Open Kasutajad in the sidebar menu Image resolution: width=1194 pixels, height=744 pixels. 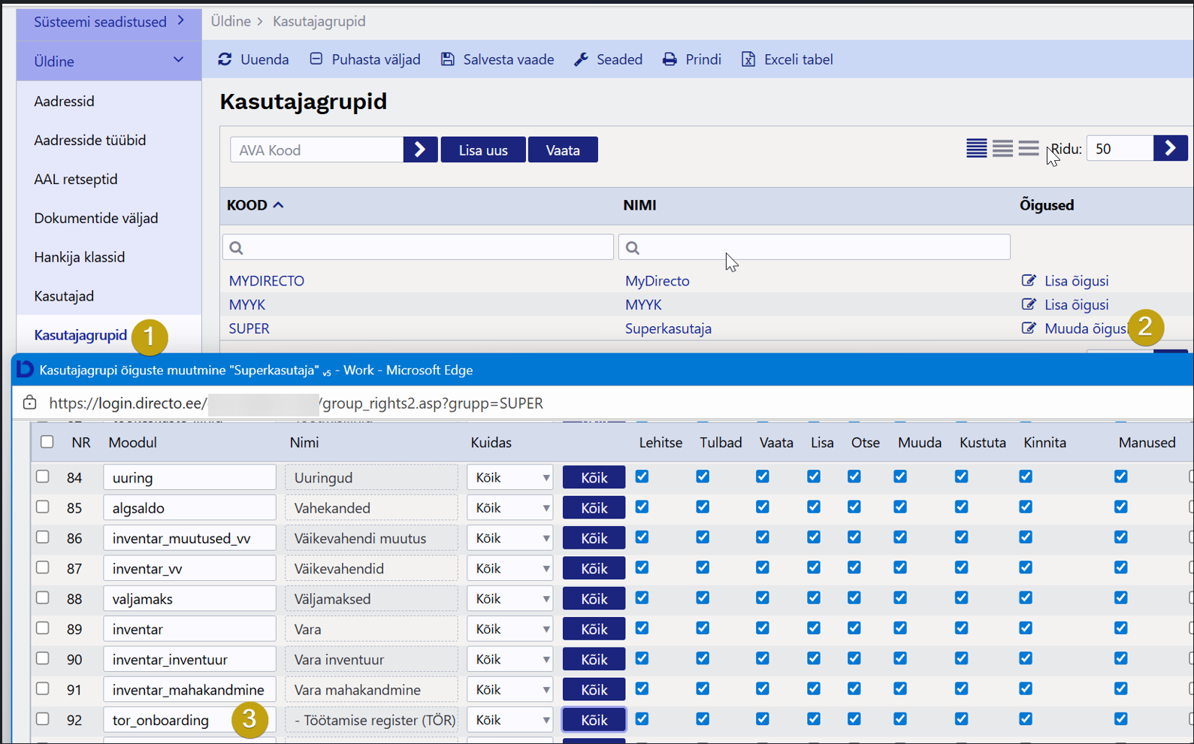(x=64, y=296)
